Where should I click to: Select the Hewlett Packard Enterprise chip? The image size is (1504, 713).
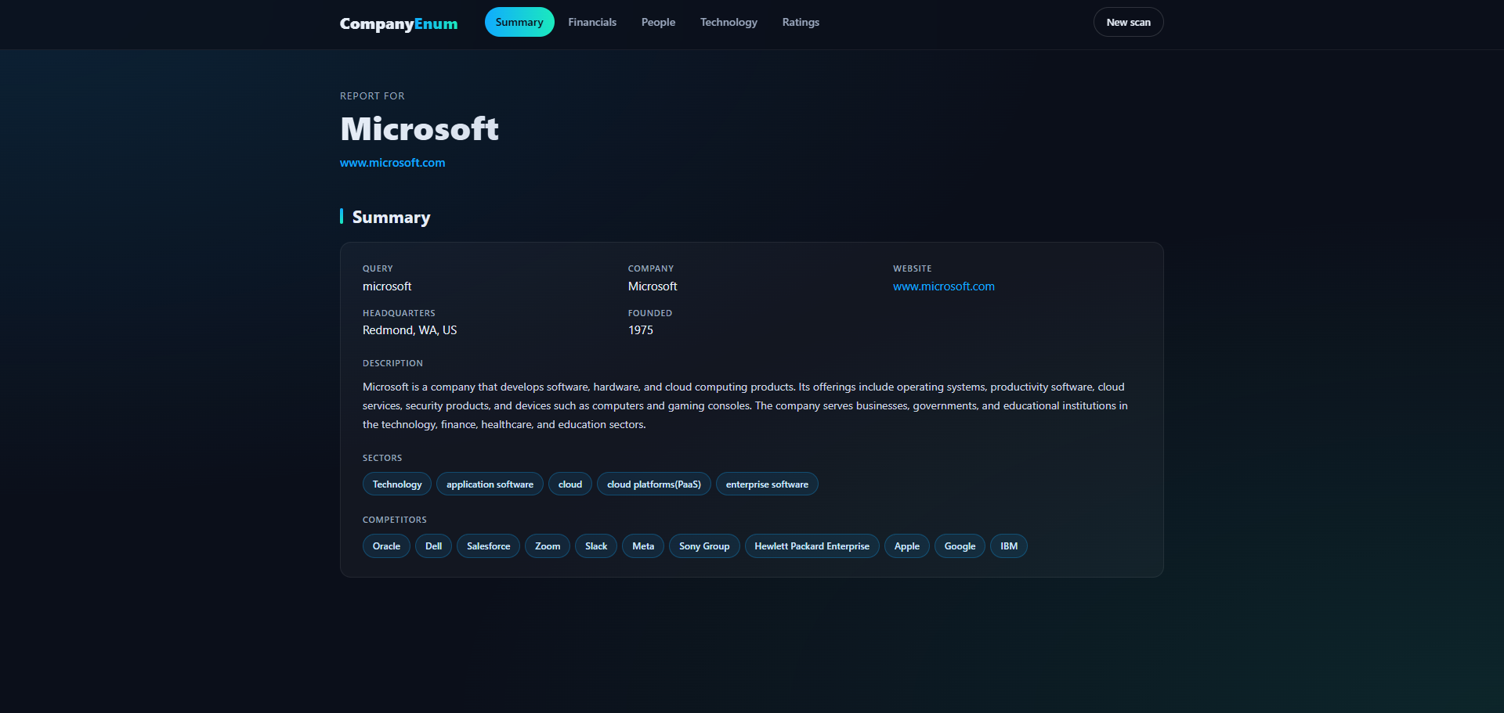[812, 546]
